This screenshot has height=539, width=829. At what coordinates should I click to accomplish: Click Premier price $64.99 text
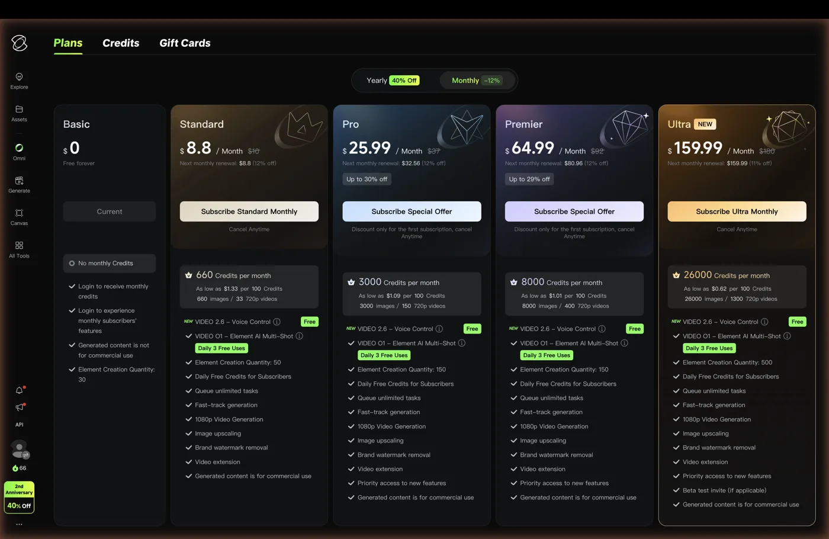529,148
